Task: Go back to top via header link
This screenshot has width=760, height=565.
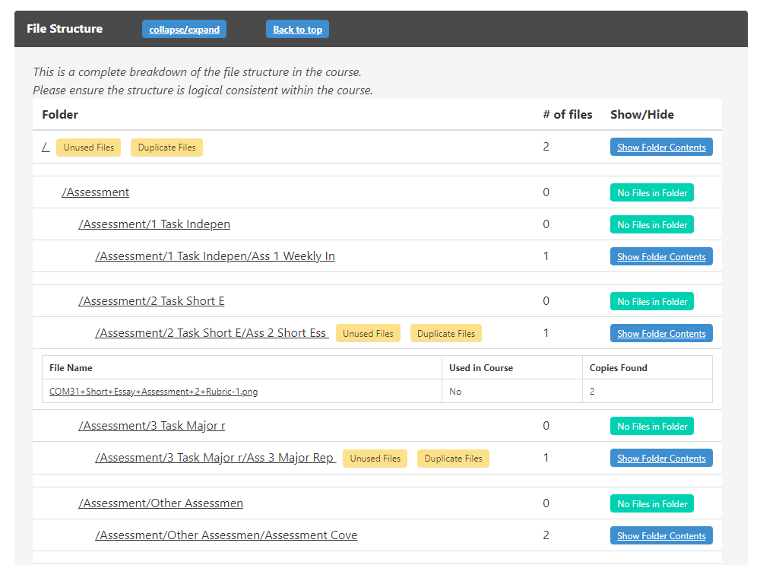Action: (x=298, y=29)
